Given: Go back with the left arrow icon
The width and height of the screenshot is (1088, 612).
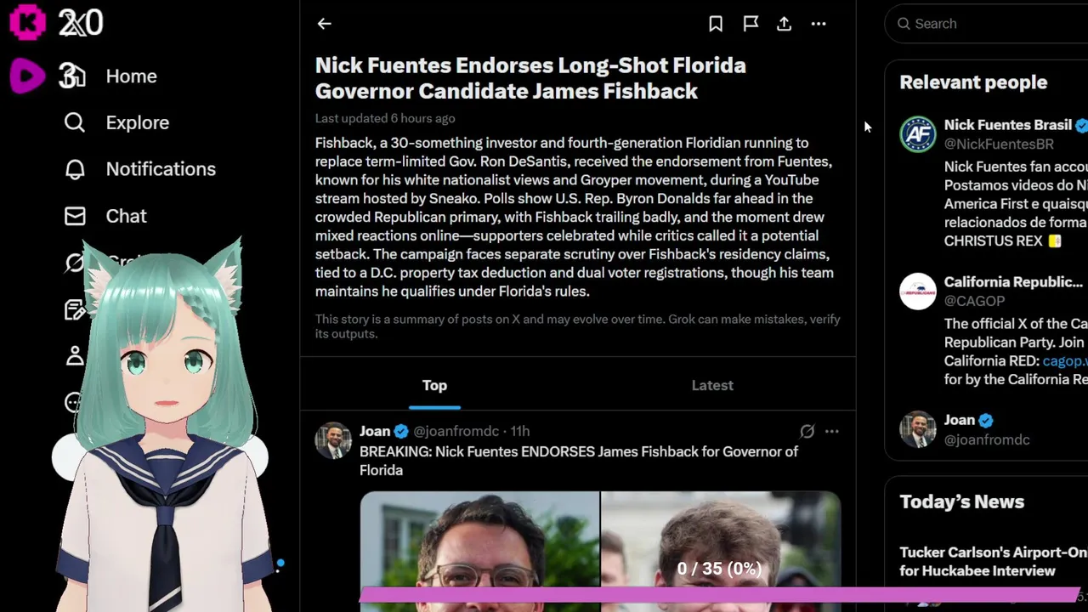Looking at the screenshot, I should [324, 24].
